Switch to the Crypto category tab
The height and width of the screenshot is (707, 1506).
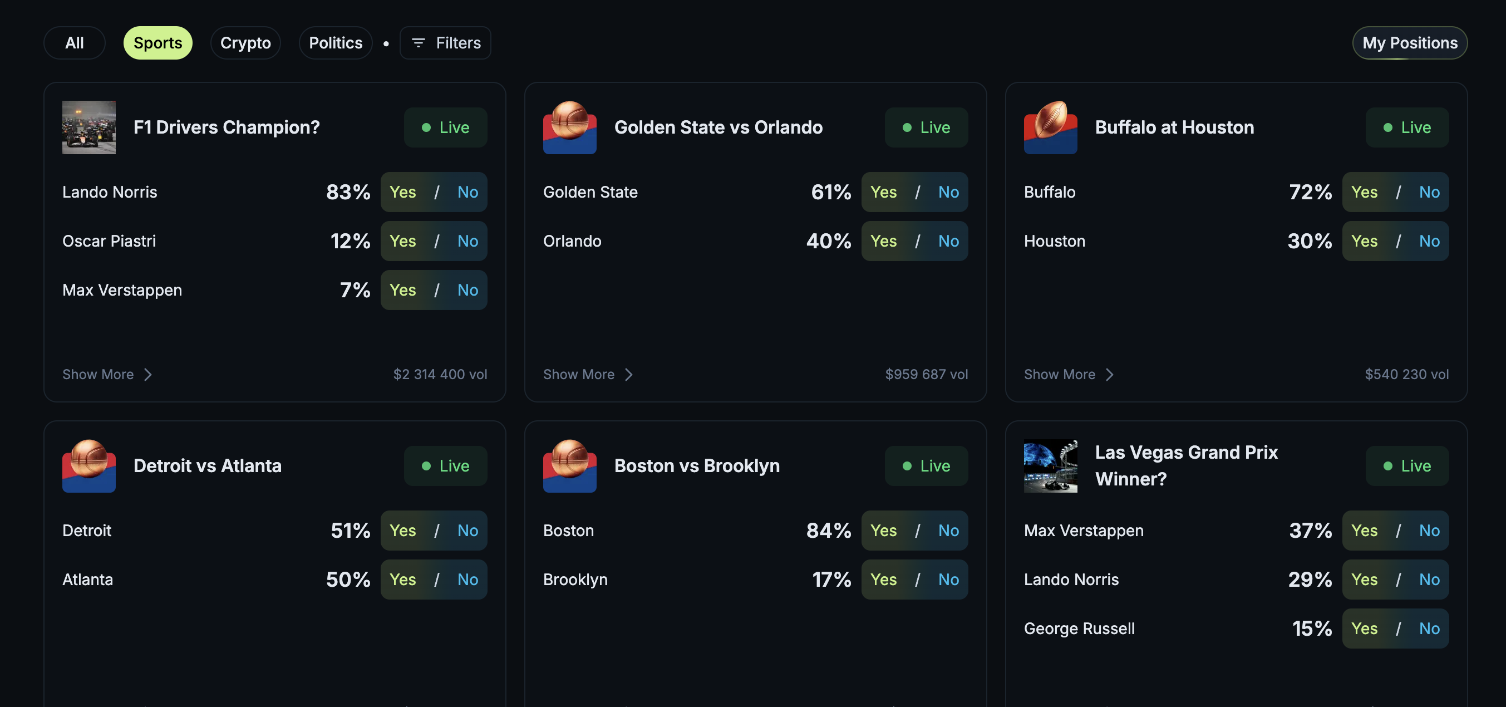(245, 43)
